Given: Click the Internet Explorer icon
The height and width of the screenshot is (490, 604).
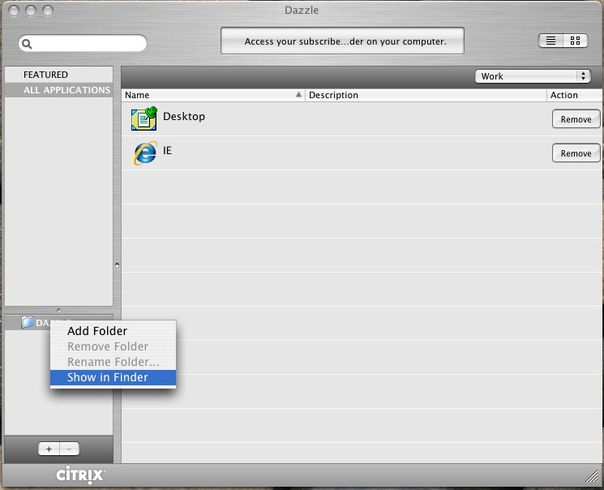Looking at the screenshot, I should click(x=145, y=153).
